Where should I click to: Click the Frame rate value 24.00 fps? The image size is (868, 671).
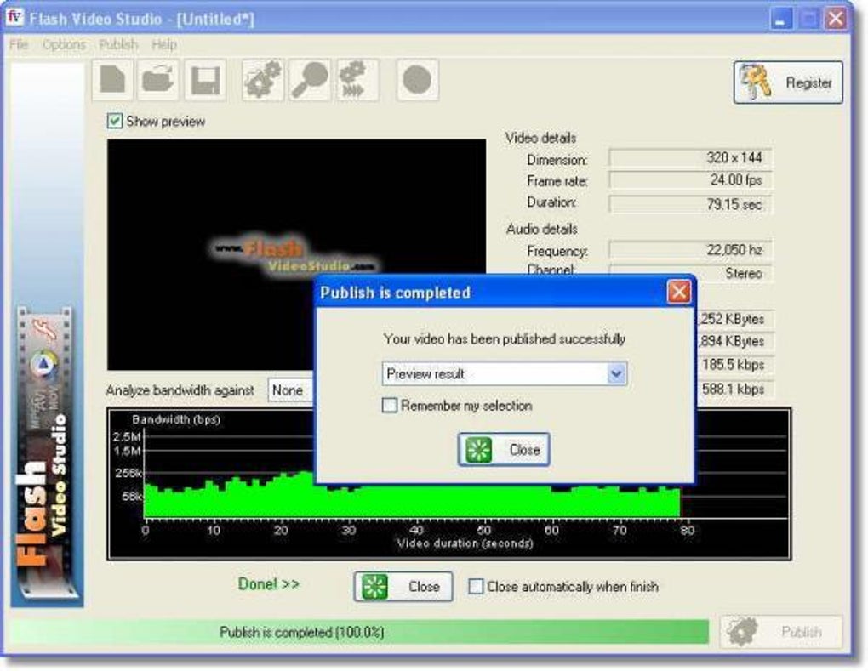click(690, 179)
